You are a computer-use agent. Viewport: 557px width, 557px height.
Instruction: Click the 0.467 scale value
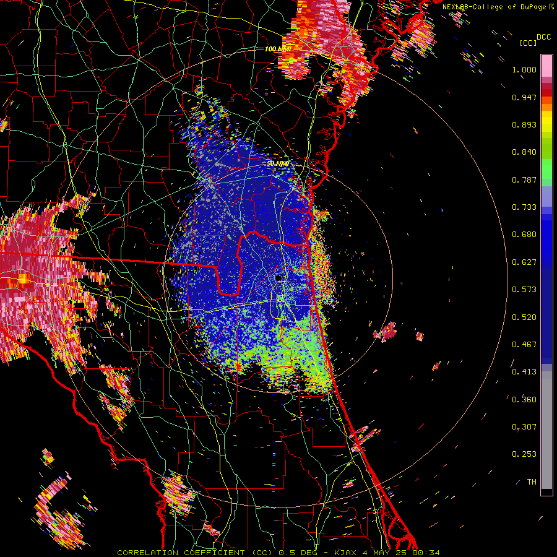point(524,345)
